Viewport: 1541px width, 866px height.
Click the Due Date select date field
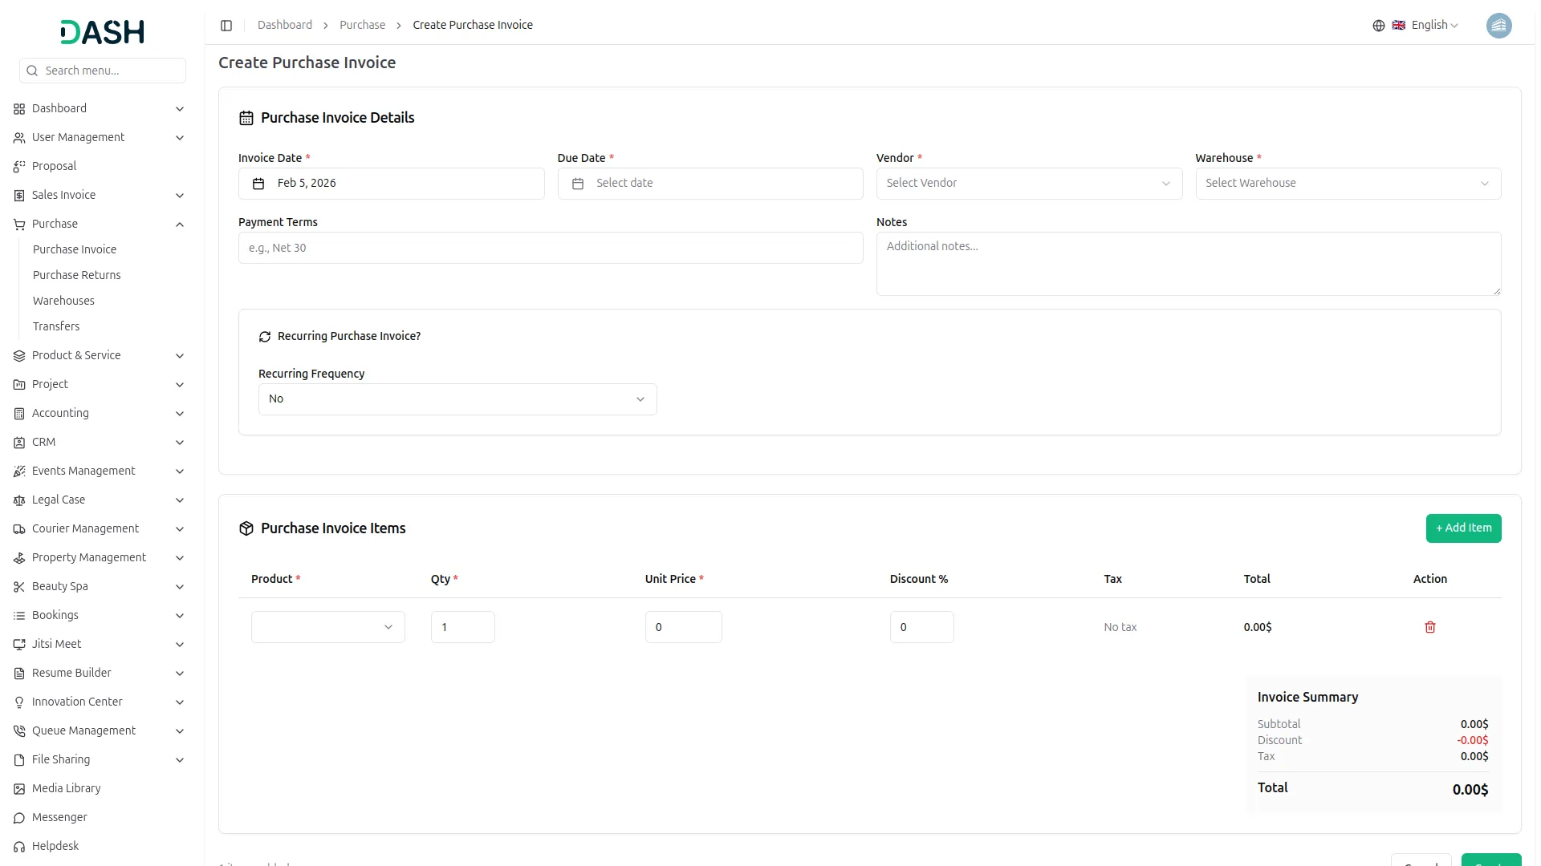click(x=710, y=184)
